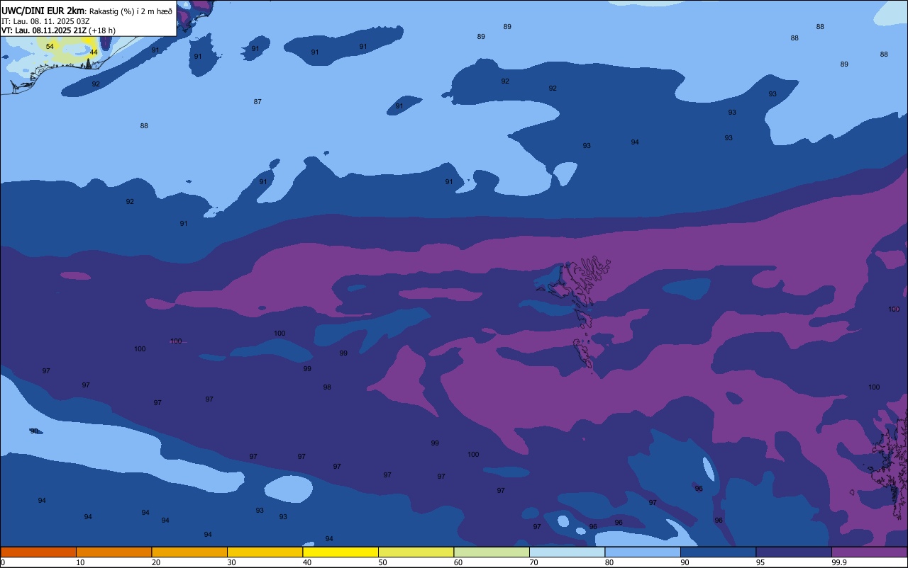This screenshot has width=908, height=568.
Task: Click the 'Rakastig (%) í 2 m hæð' label
Action: click(131, 11)
